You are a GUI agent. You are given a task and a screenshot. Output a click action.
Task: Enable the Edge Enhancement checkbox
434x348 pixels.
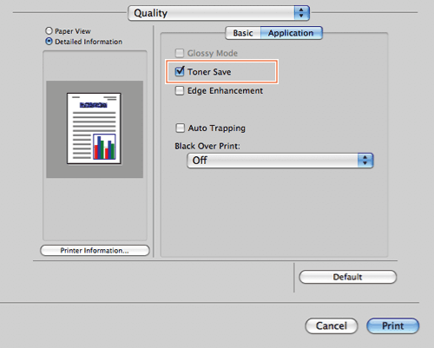180,90
